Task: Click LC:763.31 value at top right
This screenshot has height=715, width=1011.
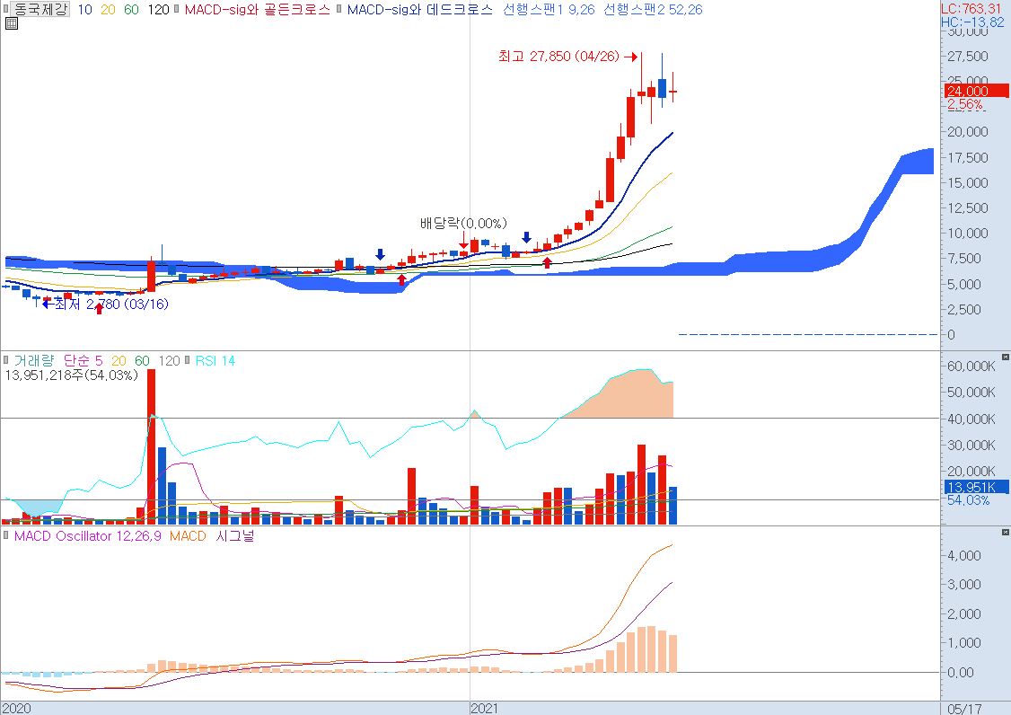Action: click(971, 8)
